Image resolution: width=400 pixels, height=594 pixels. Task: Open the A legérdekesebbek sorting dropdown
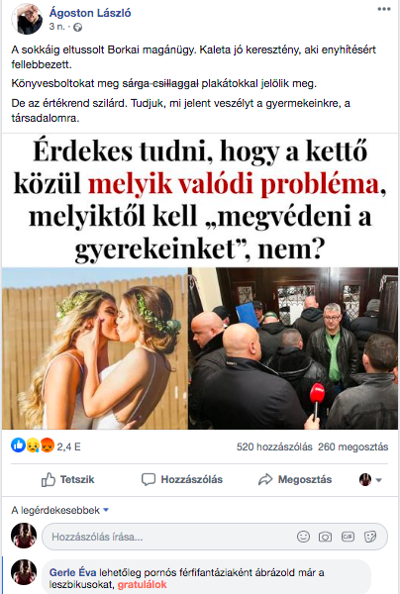pyautogui.click(x=60, y=510)
